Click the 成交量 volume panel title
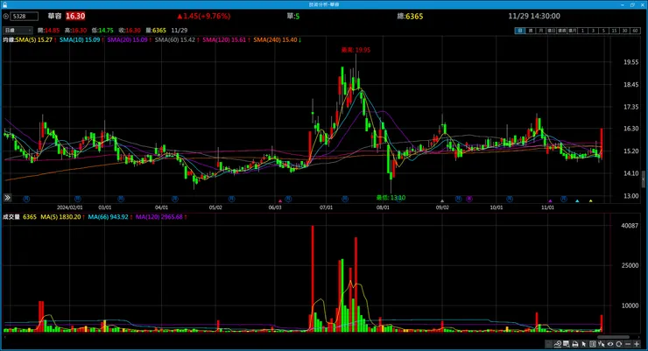 point(11,217)
